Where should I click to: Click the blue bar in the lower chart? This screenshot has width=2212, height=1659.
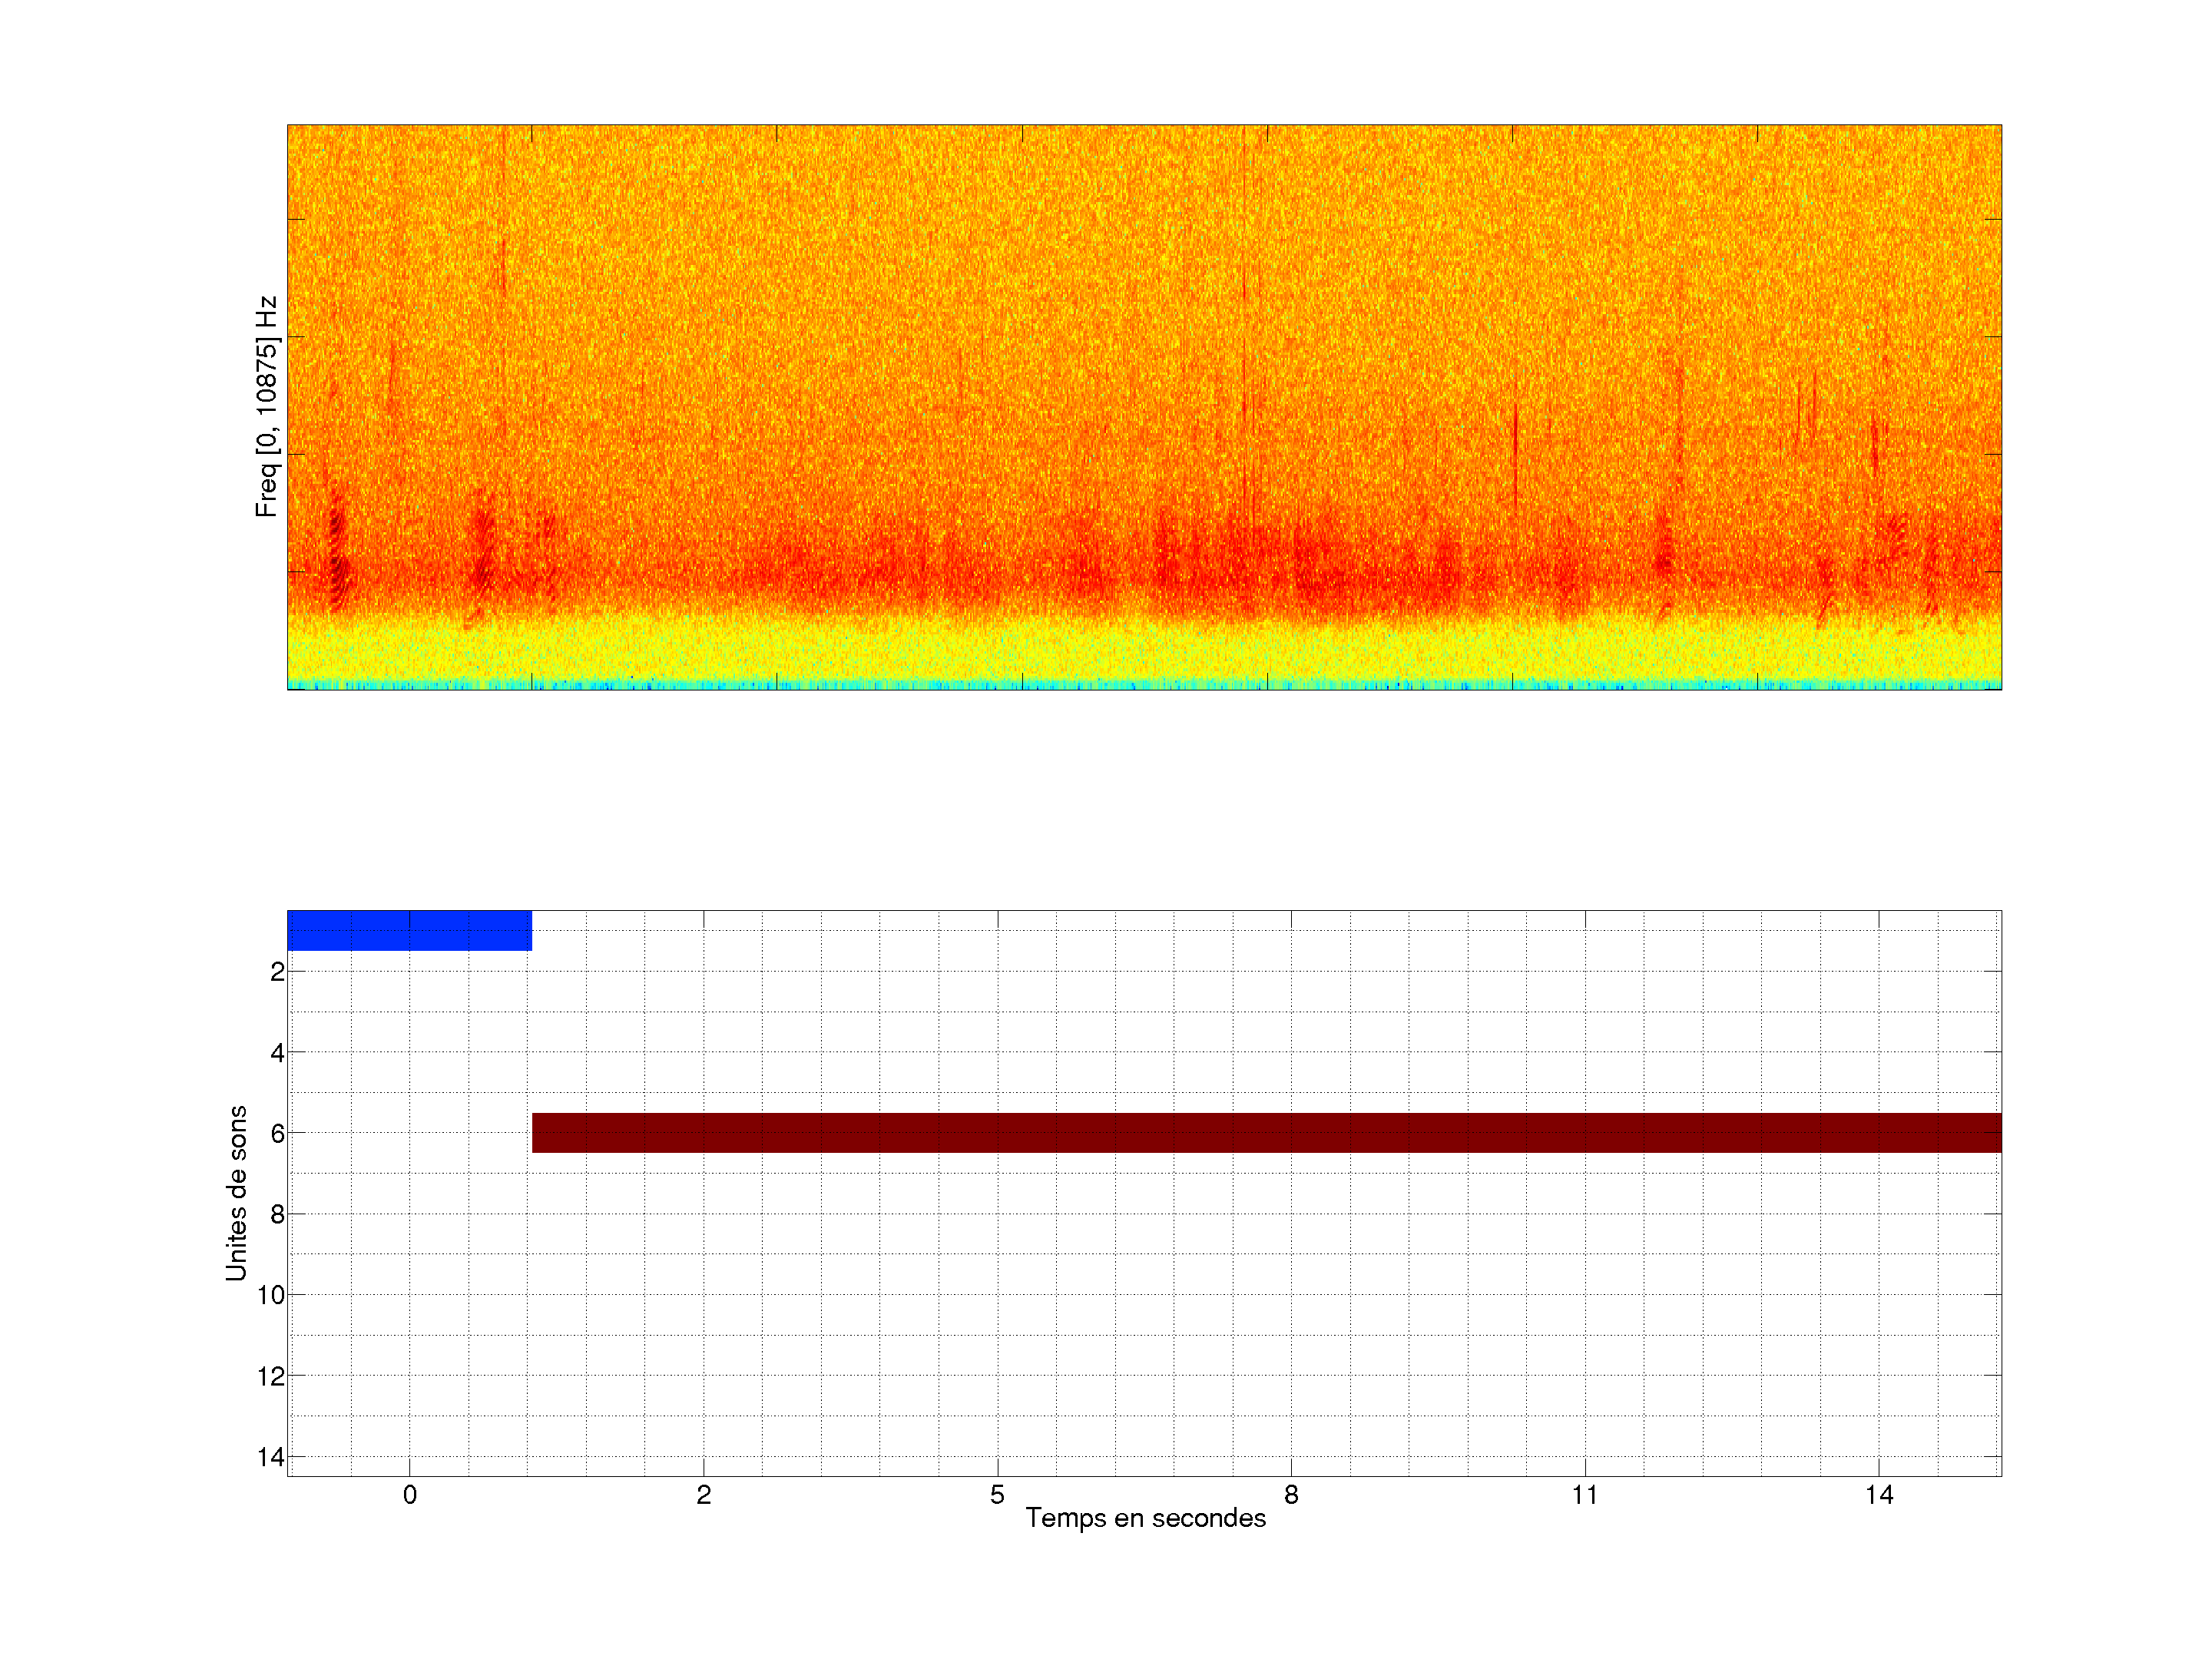click(x=409, y=930)
